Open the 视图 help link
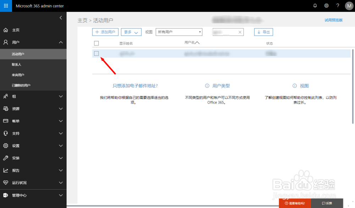The width and height of the screenshot is (355, 208). [x=304, y=86]
